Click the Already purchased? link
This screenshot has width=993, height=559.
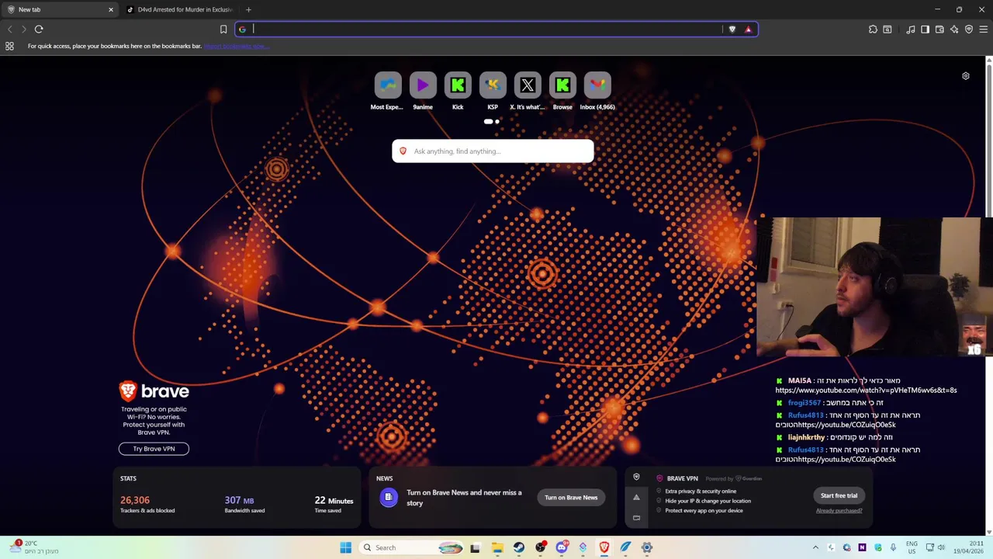click(x=839, y=510)
